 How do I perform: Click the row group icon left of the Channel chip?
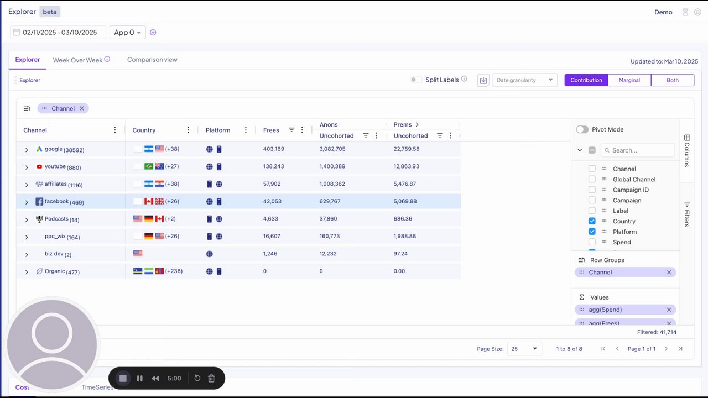tap(27, 108)
